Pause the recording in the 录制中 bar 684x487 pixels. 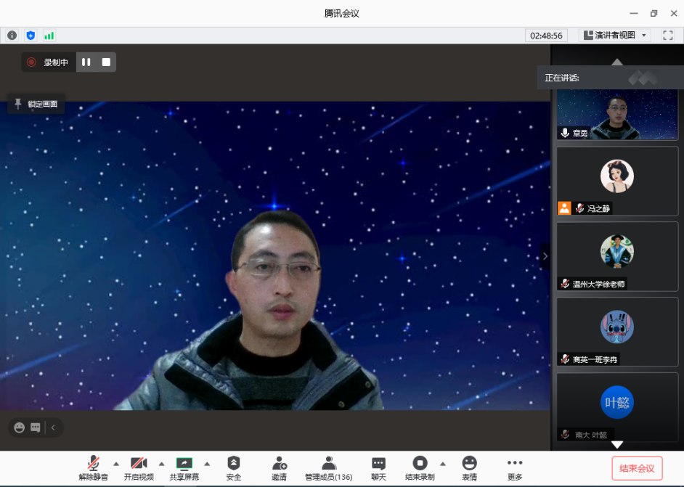click(x=86, y=62)
